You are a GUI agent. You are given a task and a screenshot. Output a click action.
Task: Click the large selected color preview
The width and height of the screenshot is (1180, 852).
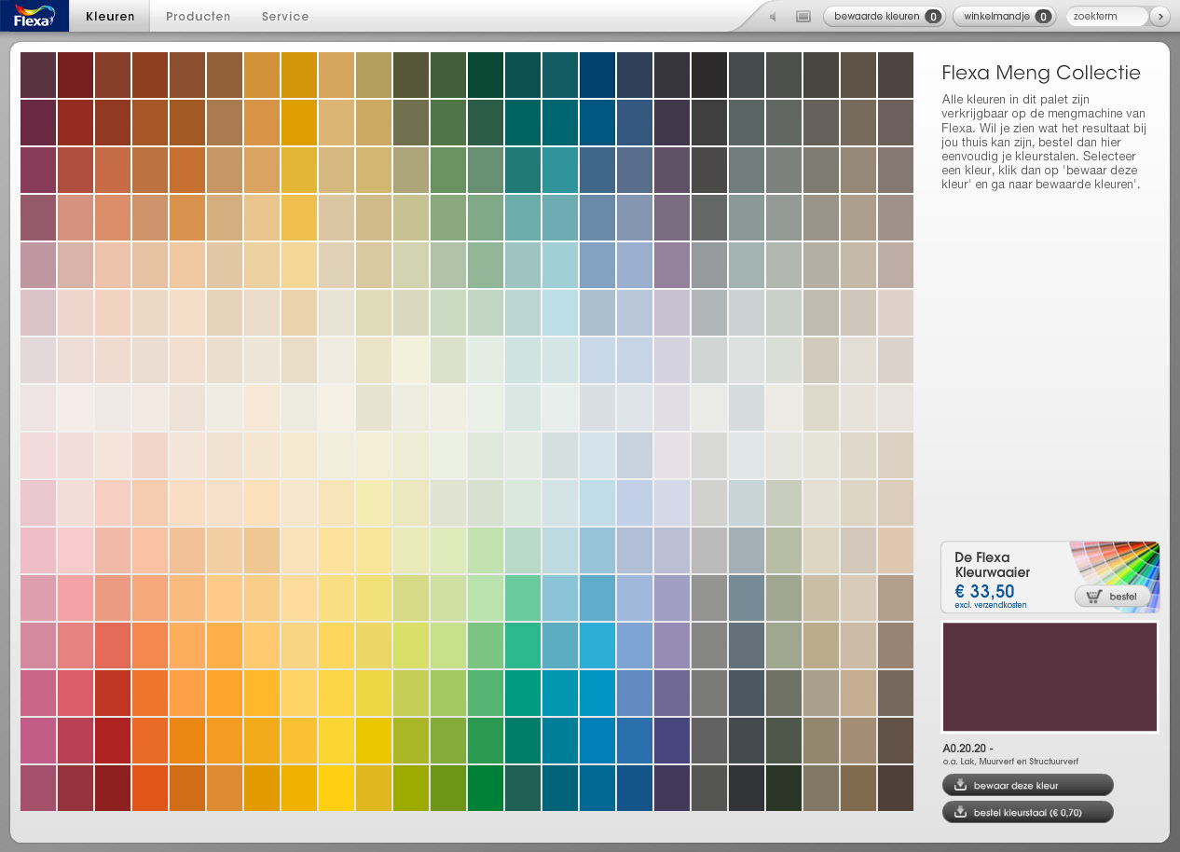pyautogui.click(x=1050, y=677)
